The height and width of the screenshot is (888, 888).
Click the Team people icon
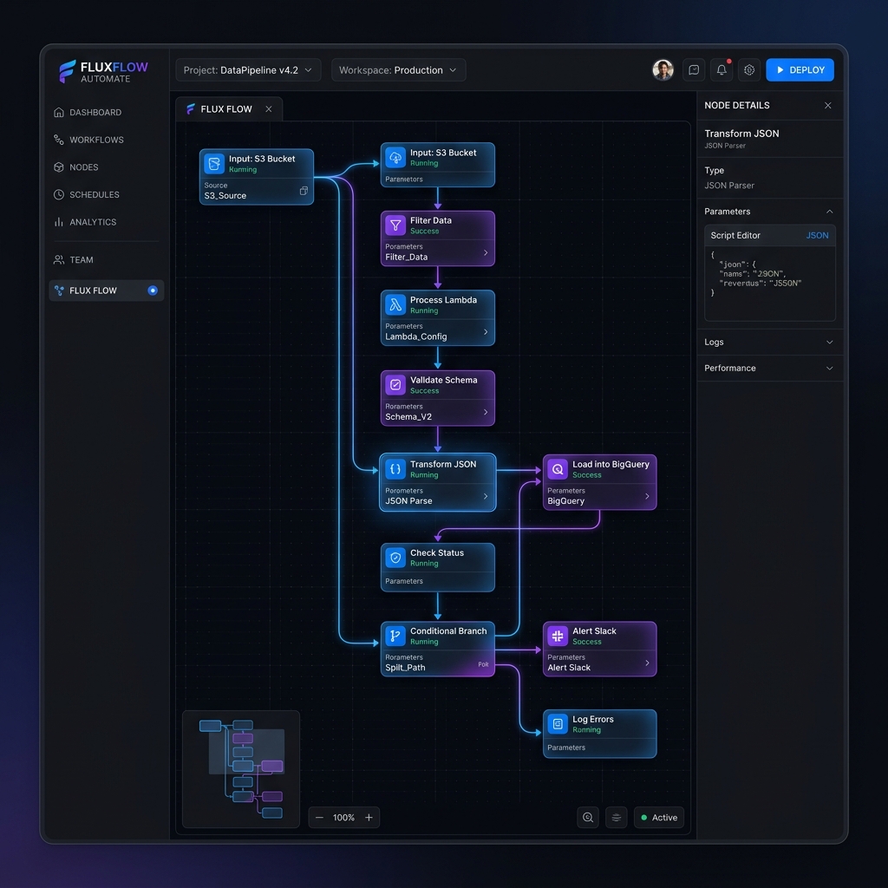point(58,260)
